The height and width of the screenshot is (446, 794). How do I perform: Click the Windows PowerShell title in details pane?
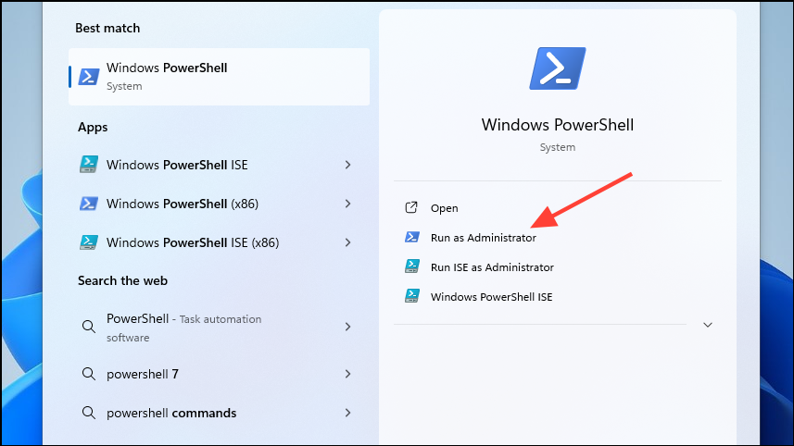[558, 125]
